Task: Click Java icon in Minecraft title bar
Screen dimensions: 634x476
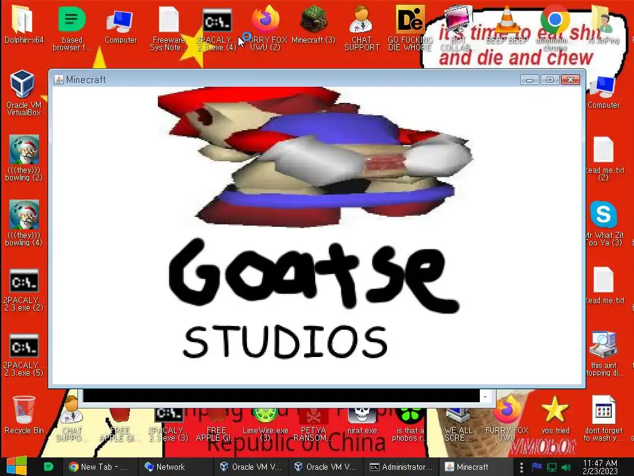Action: pos(59,79)
